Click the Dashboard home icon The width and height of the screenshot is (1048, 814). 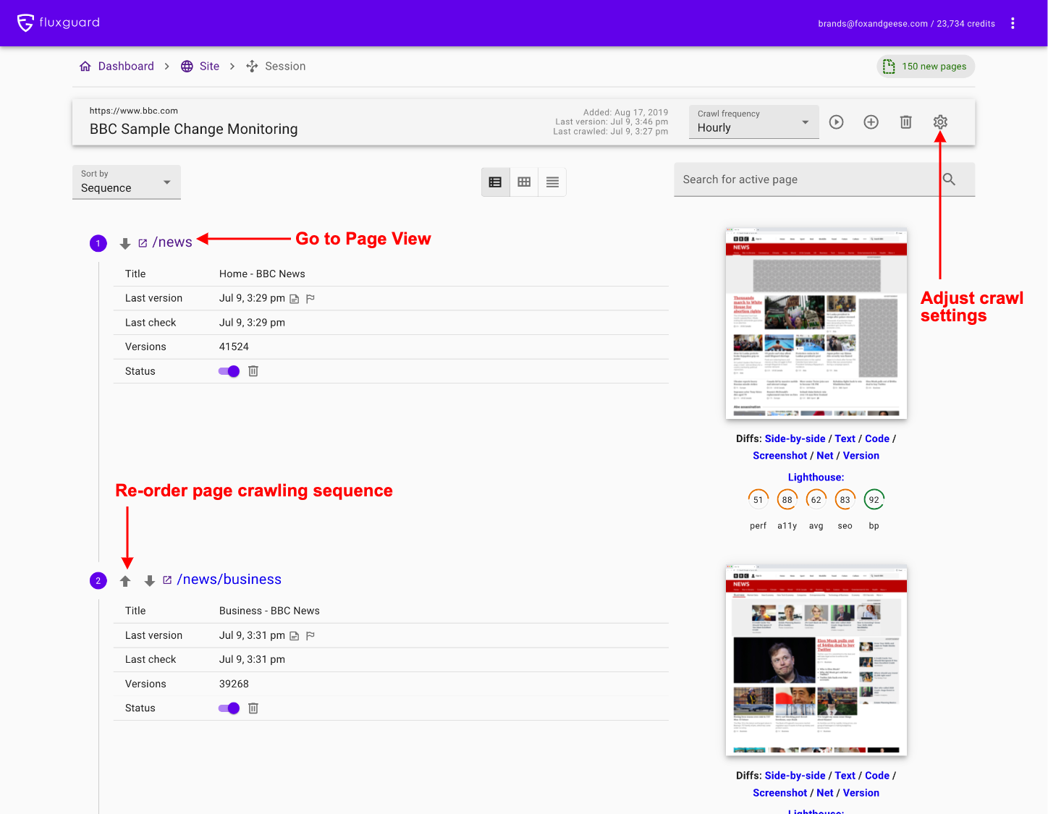pyautogui.click(x=85, y=66)
